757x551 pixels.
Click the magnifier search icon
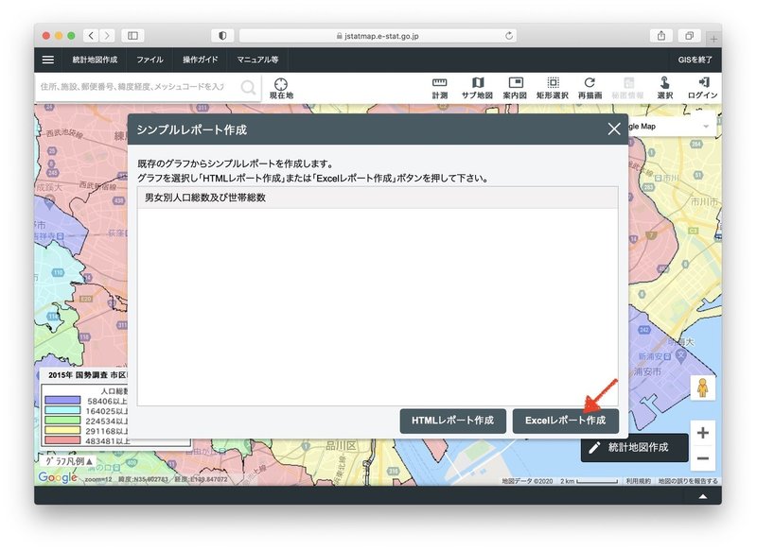point(248,87)
